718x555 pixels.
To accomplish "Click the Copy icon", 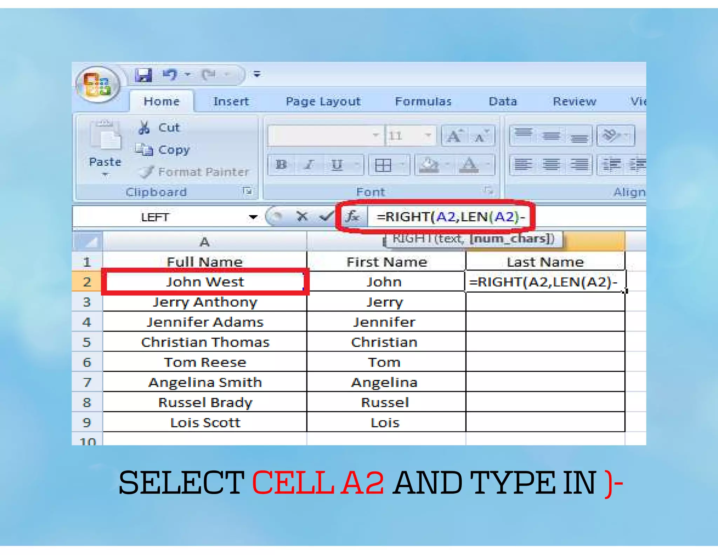I will click(144, 150).
